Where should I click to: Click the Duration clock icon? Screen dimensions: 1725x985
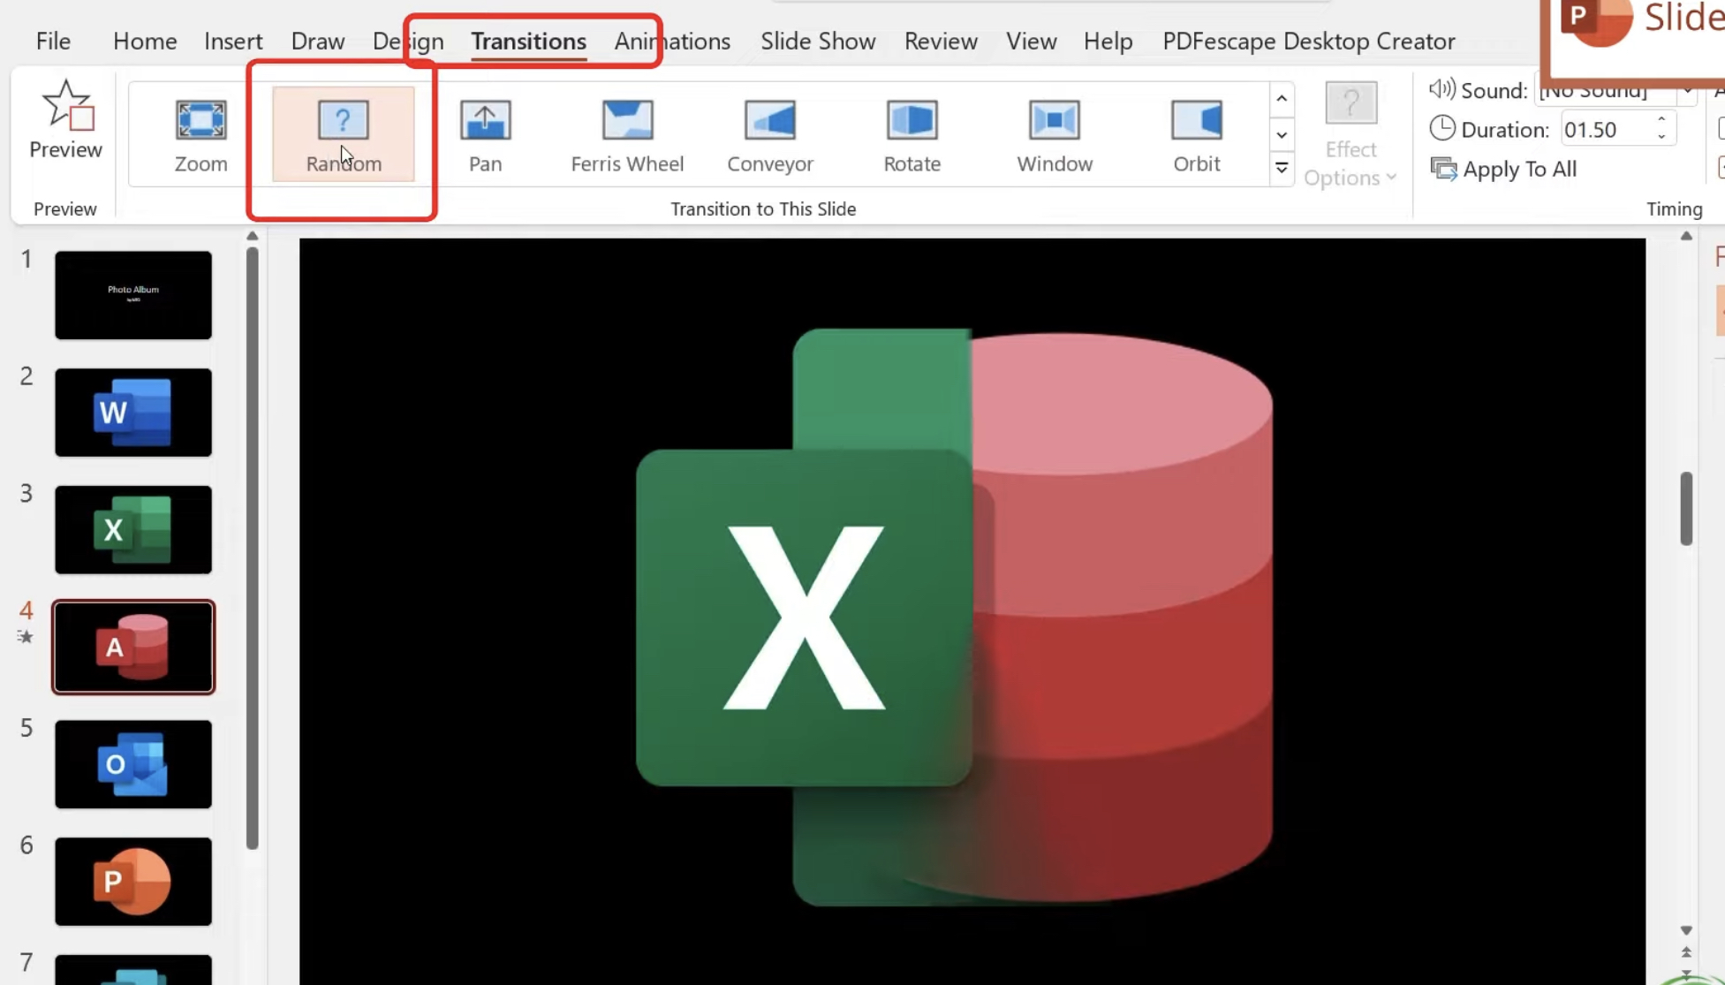[1441, 129]
